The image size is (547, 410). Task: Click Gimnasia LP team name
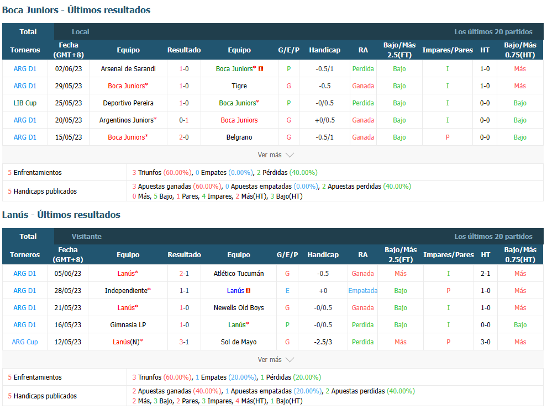tap(128, 325)
